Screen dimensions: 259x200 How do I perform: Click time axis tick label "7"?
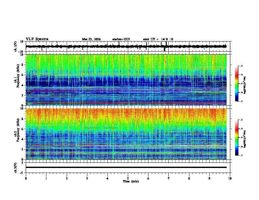[169, 178]
